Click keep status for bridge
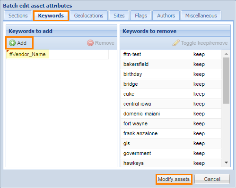The image size is (236, 188). point(199,84)
